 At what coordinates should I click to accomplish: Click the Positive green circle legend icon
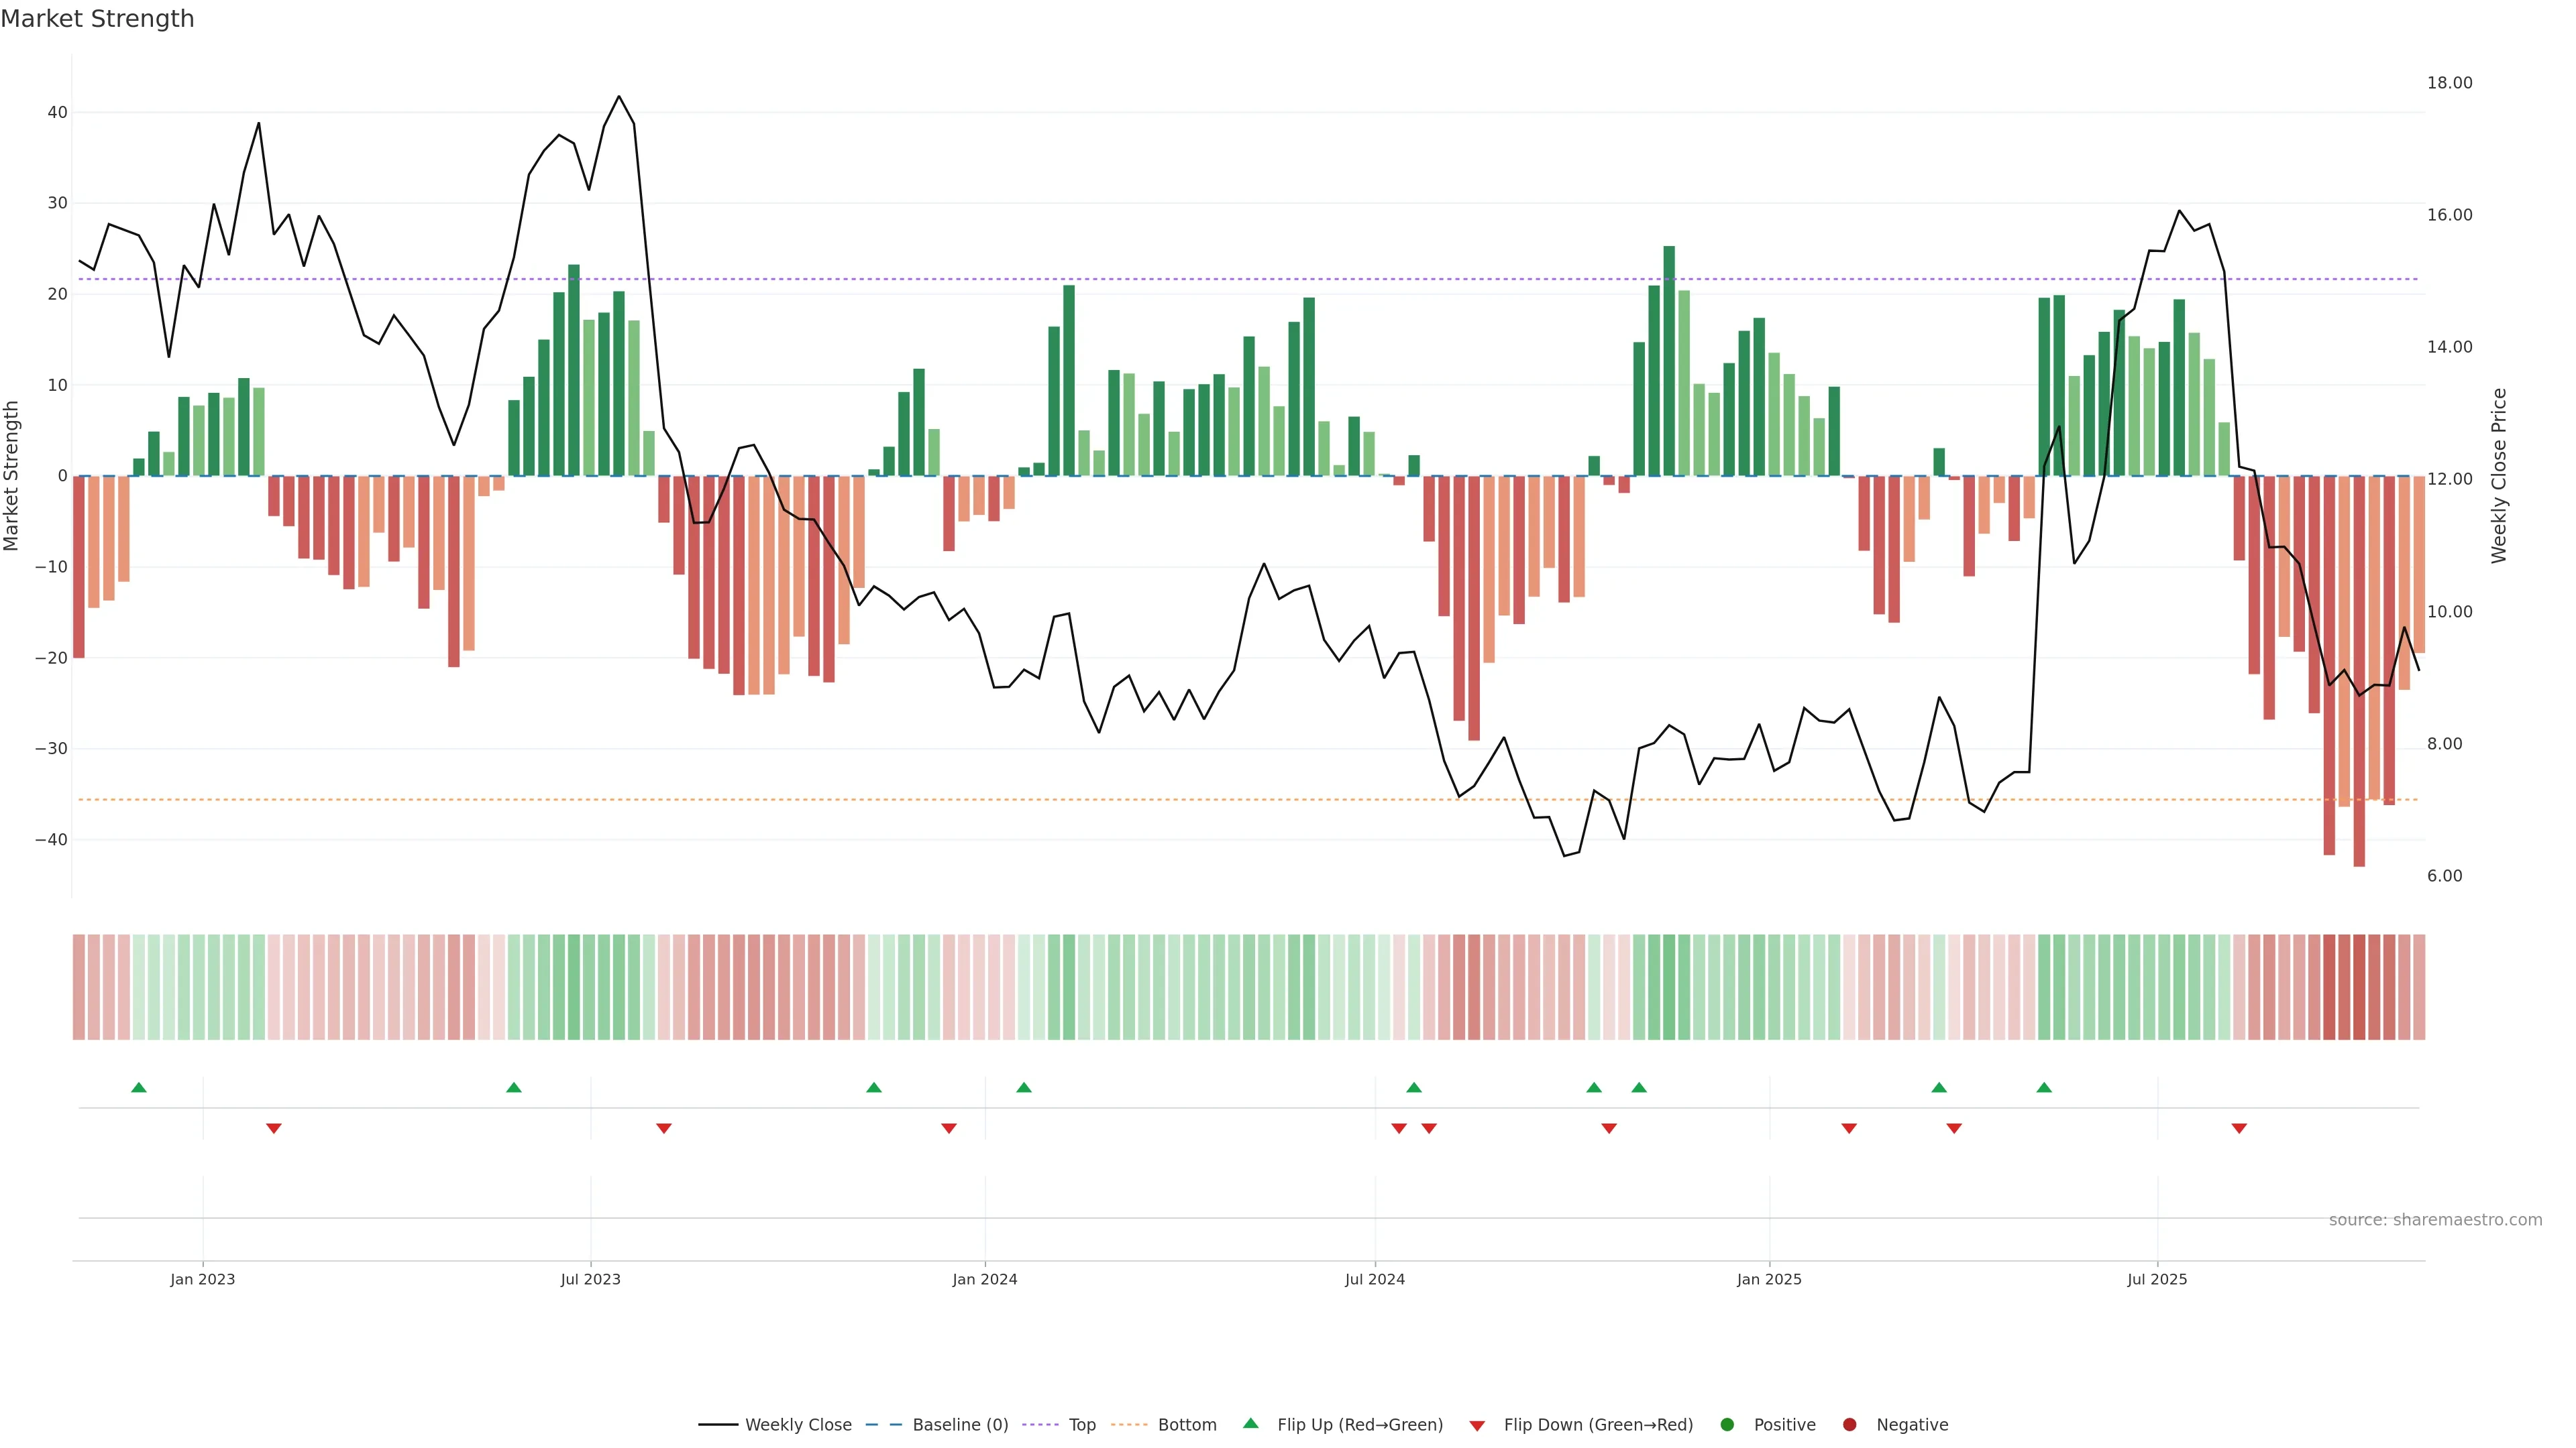click(1727, 1424)
